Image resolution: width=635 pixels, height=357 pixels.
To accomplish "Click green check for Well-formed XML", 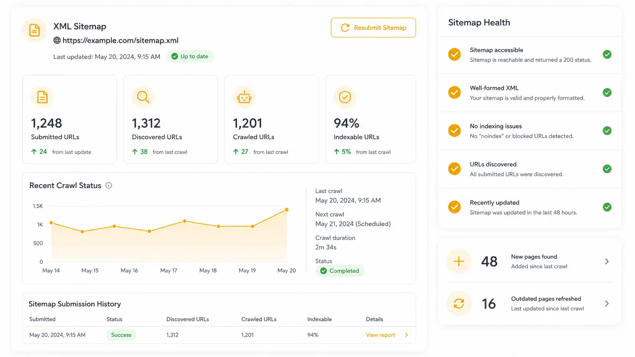I will 607,93.
